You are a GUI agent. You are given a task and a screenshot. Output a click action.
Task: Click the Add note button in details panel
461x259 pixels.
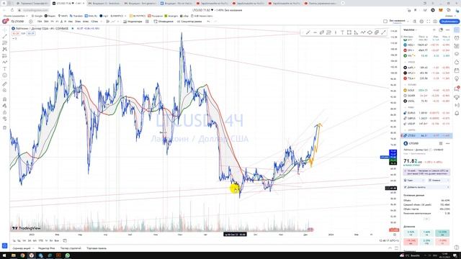[426, 187]
